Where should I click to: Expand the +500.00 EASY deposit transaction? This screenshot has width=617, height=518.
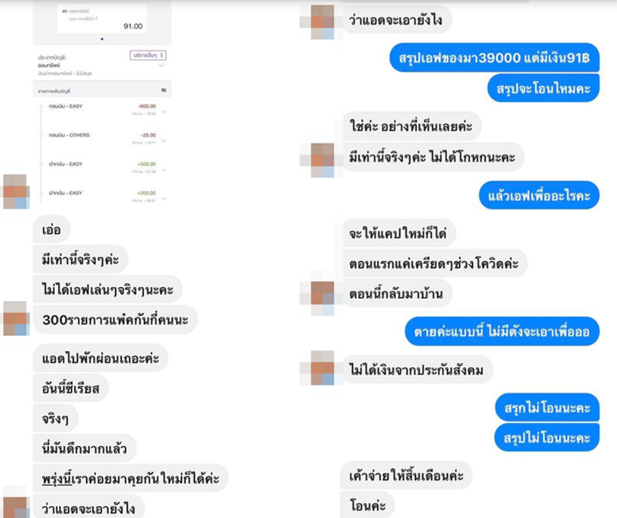[164, 170]
